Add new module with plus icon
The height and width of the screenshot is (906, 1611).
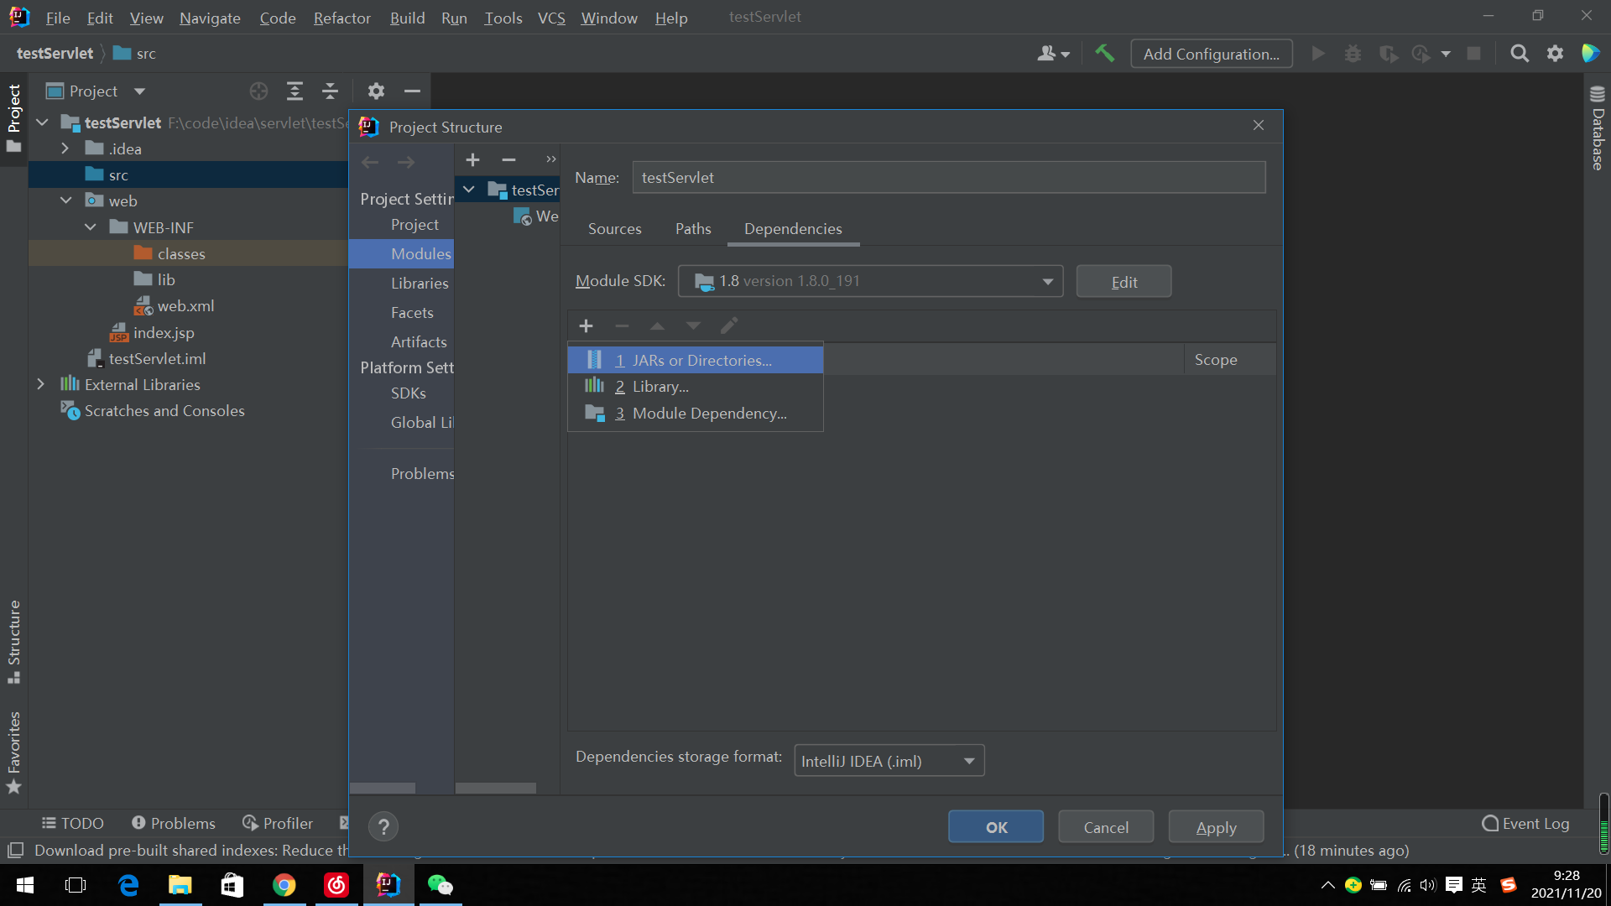click(472, 159)
